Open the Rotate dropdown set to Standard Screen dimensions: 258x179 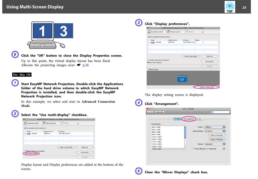coord(215,144)
